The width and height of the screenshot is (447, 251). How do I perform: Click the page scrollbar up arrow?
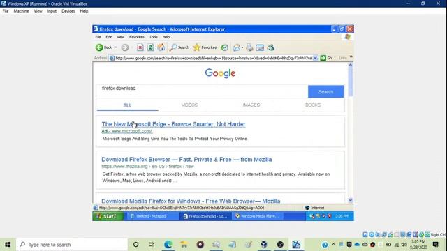[351, 65]
